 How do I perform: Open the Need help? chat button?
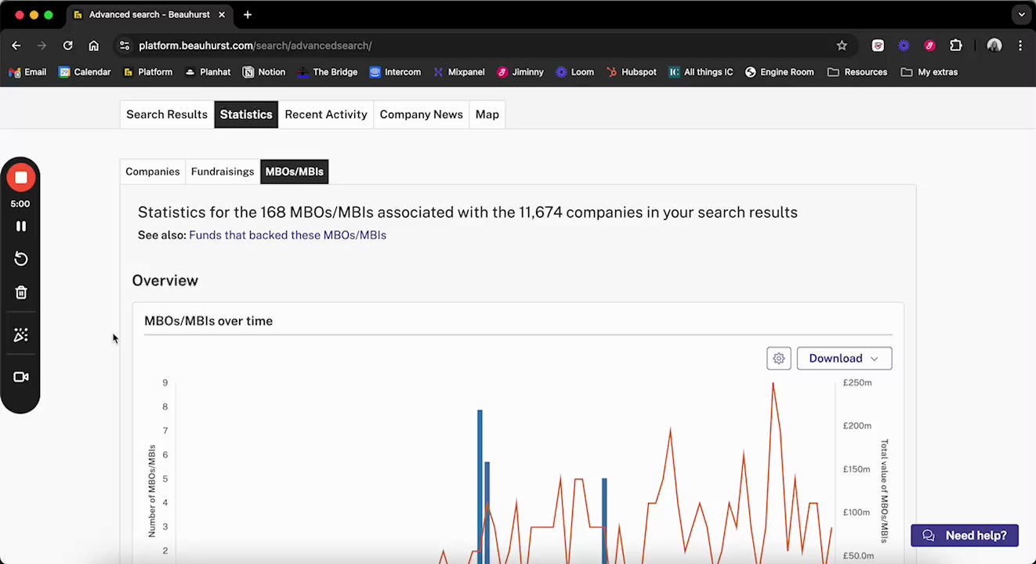point(965,536)
